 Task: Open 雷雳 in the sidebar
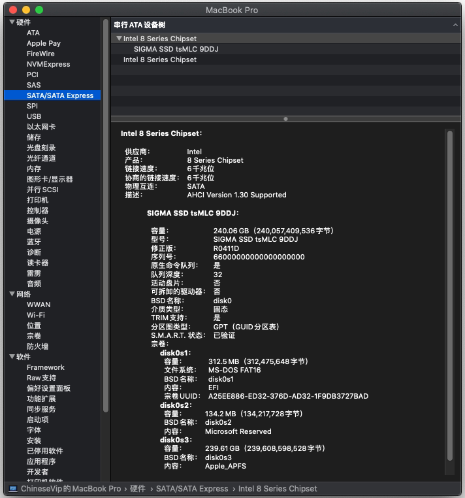click(x=34, y=273)
